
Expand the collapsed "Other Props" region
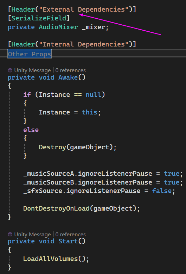(x=29, y=54)
